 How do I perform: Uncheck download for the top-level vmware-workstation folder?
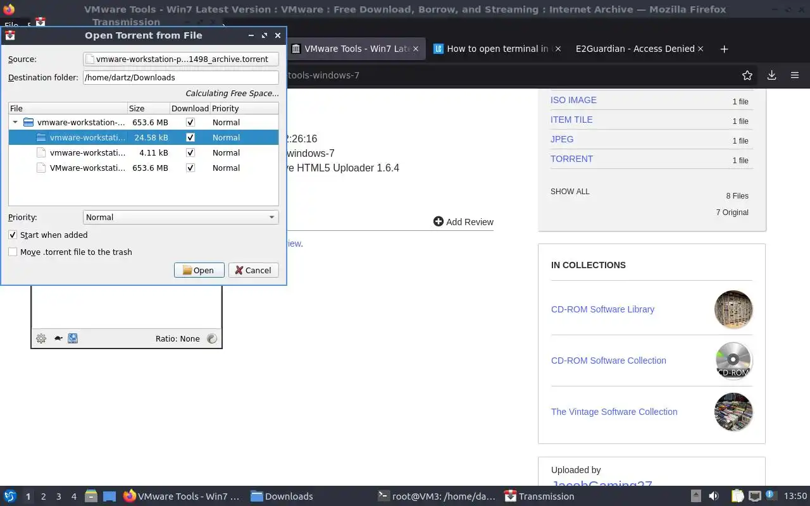190,122
